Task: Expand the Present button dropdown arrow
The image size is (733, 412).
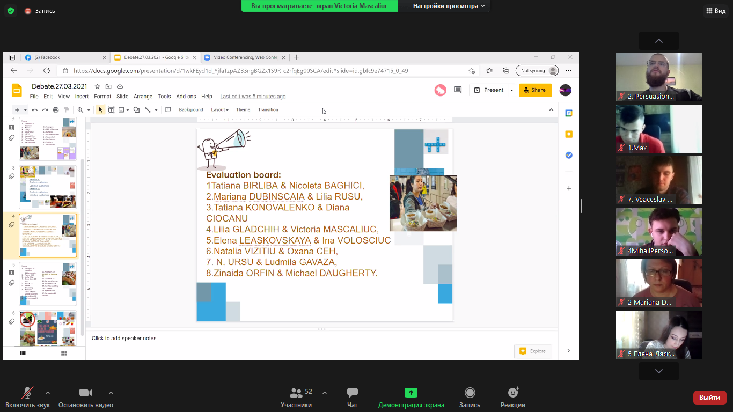Action: (x=512, y=90)
